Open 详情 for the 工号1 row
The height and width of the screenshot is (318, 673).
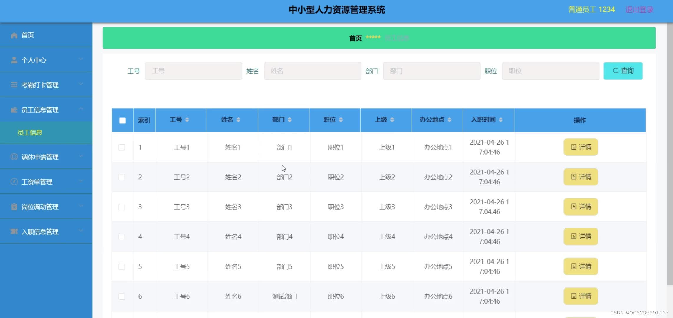581,147
